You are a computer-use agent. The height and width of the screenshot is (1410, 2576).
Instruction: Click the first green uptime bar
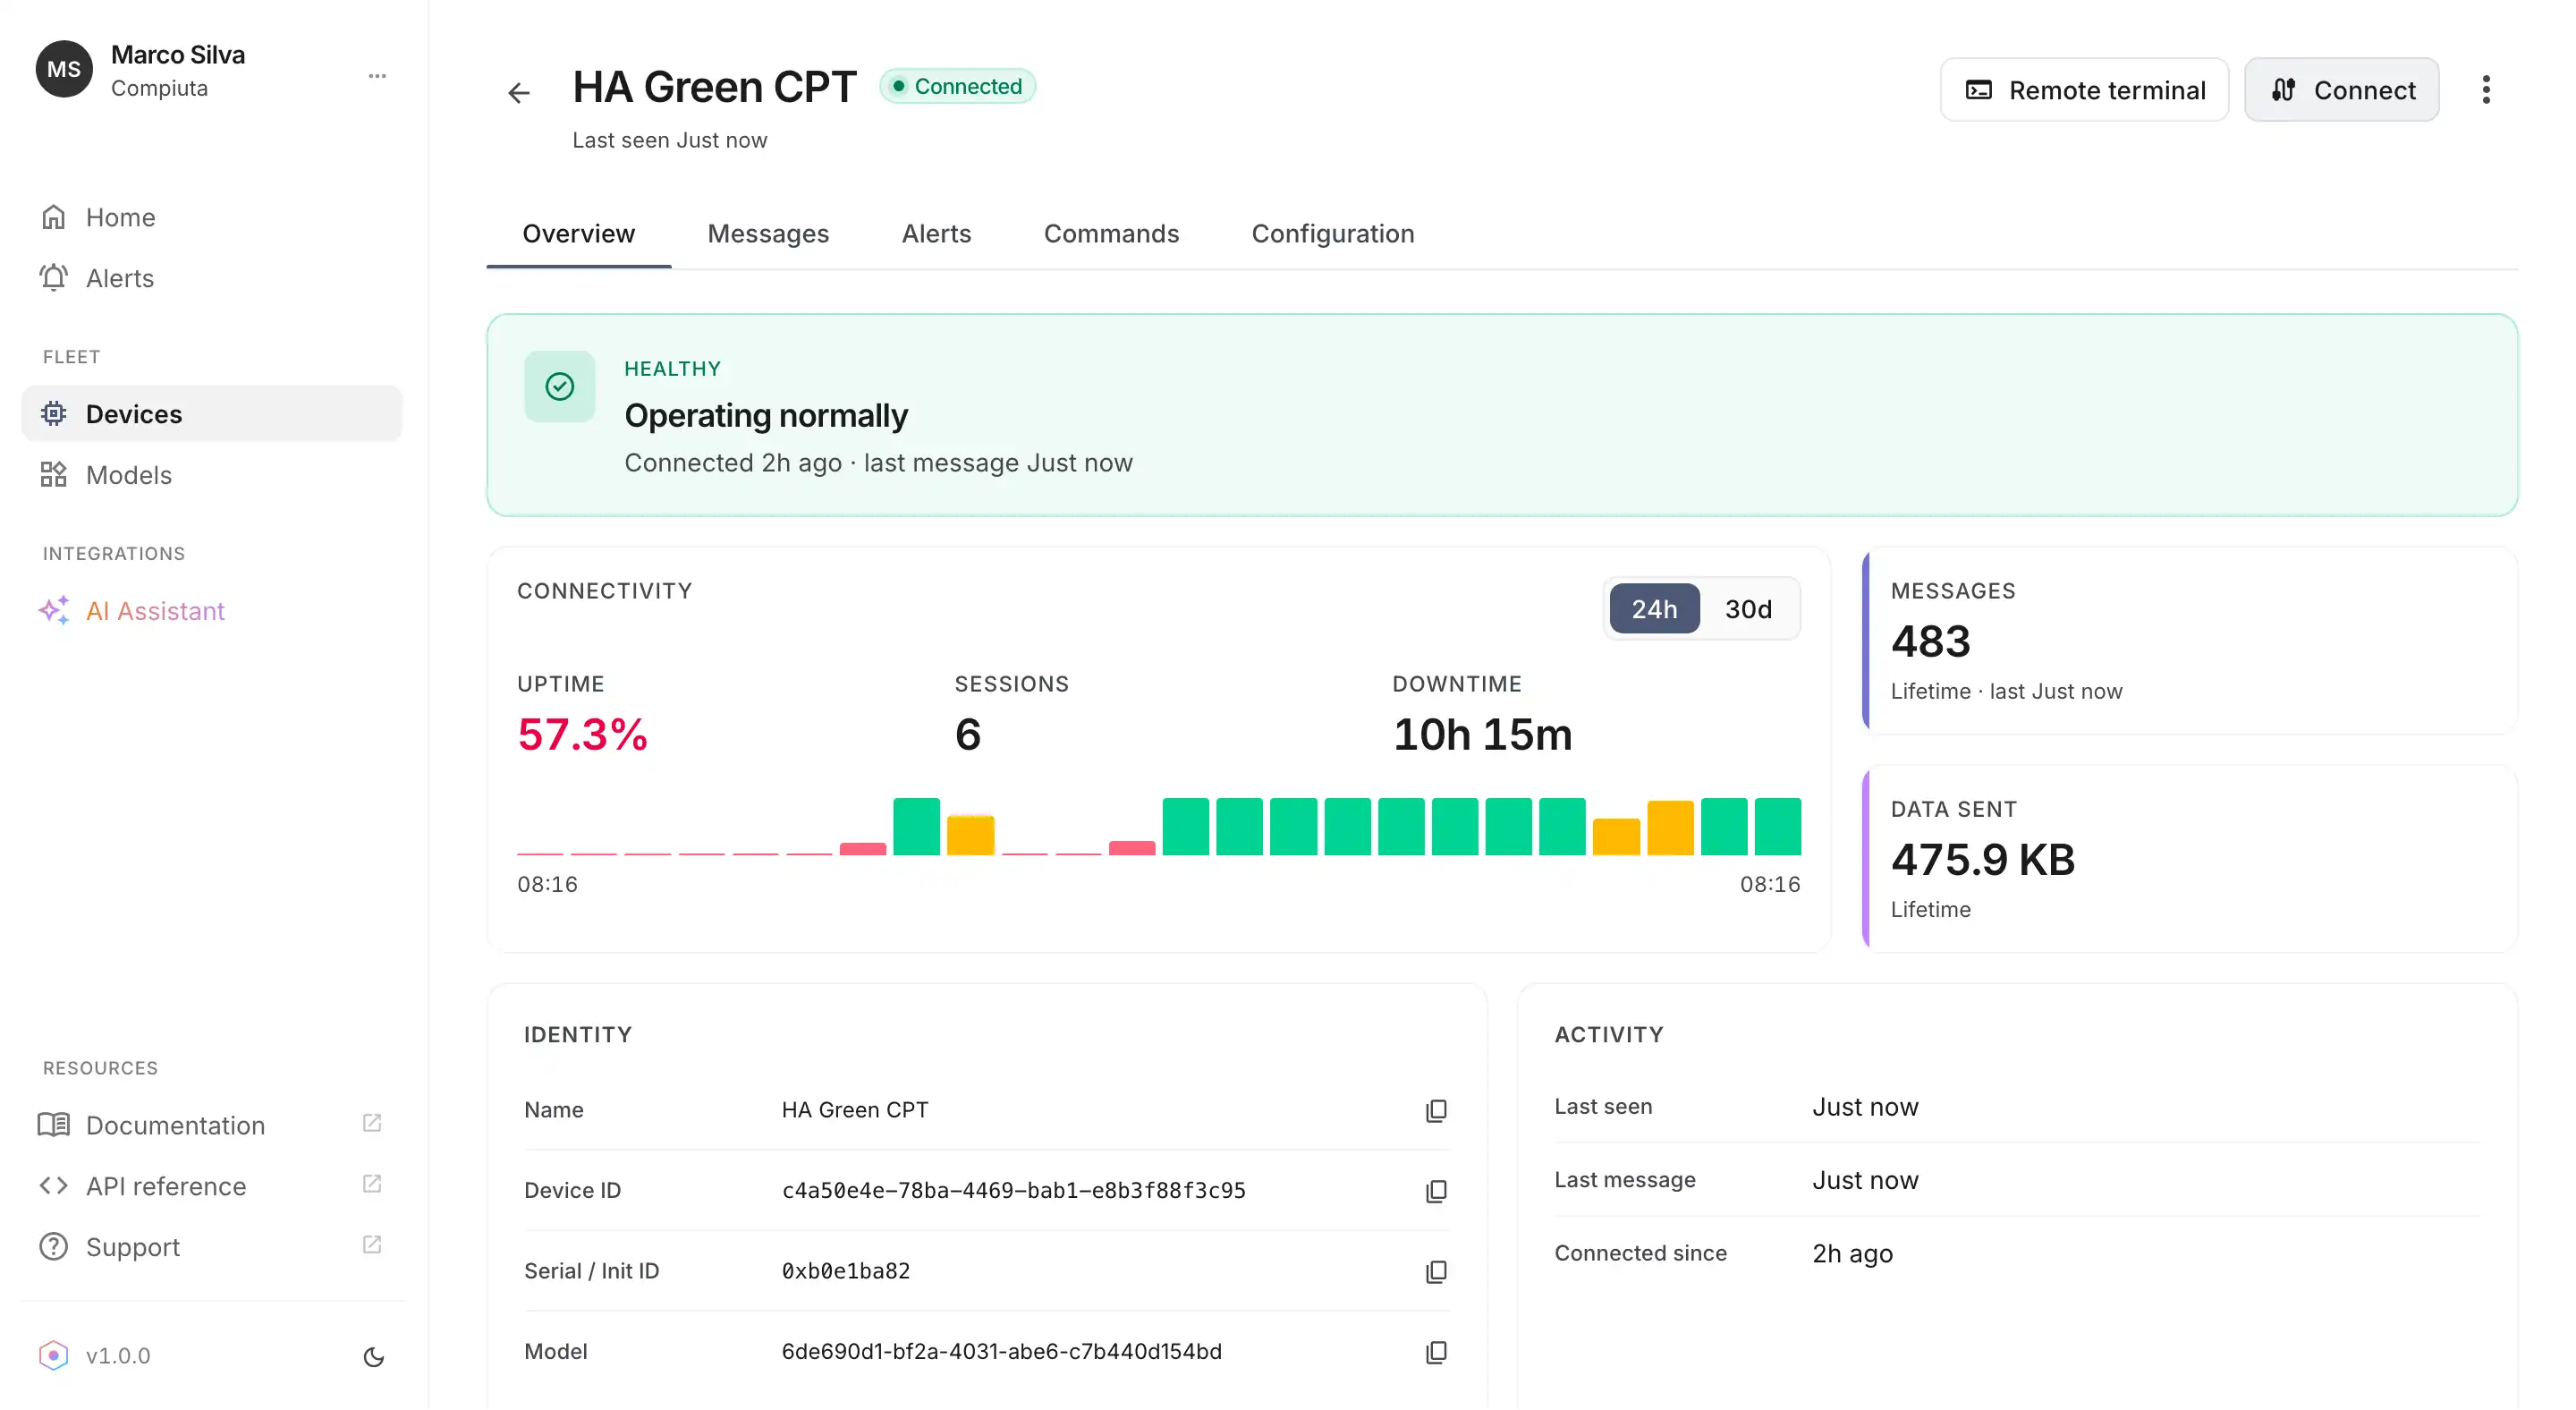[x=916, y=827]
